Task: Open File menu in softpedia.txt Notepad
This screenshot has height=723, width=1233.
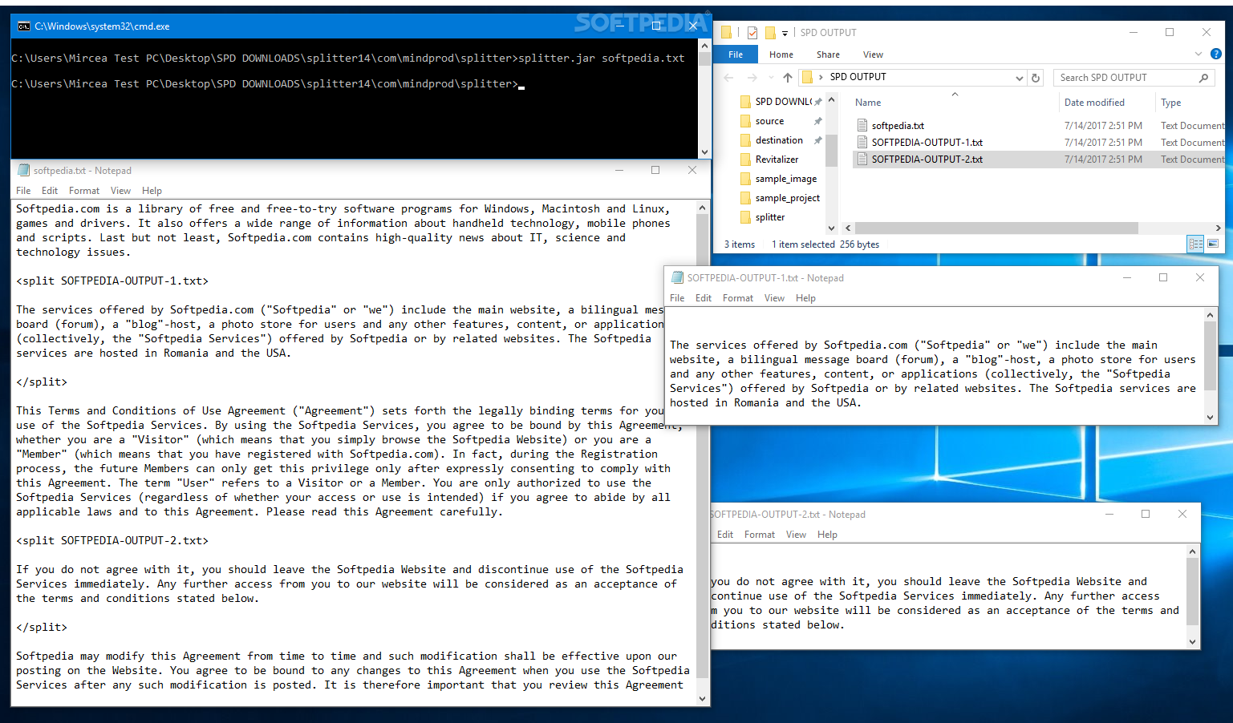Action: click(23, 191)
